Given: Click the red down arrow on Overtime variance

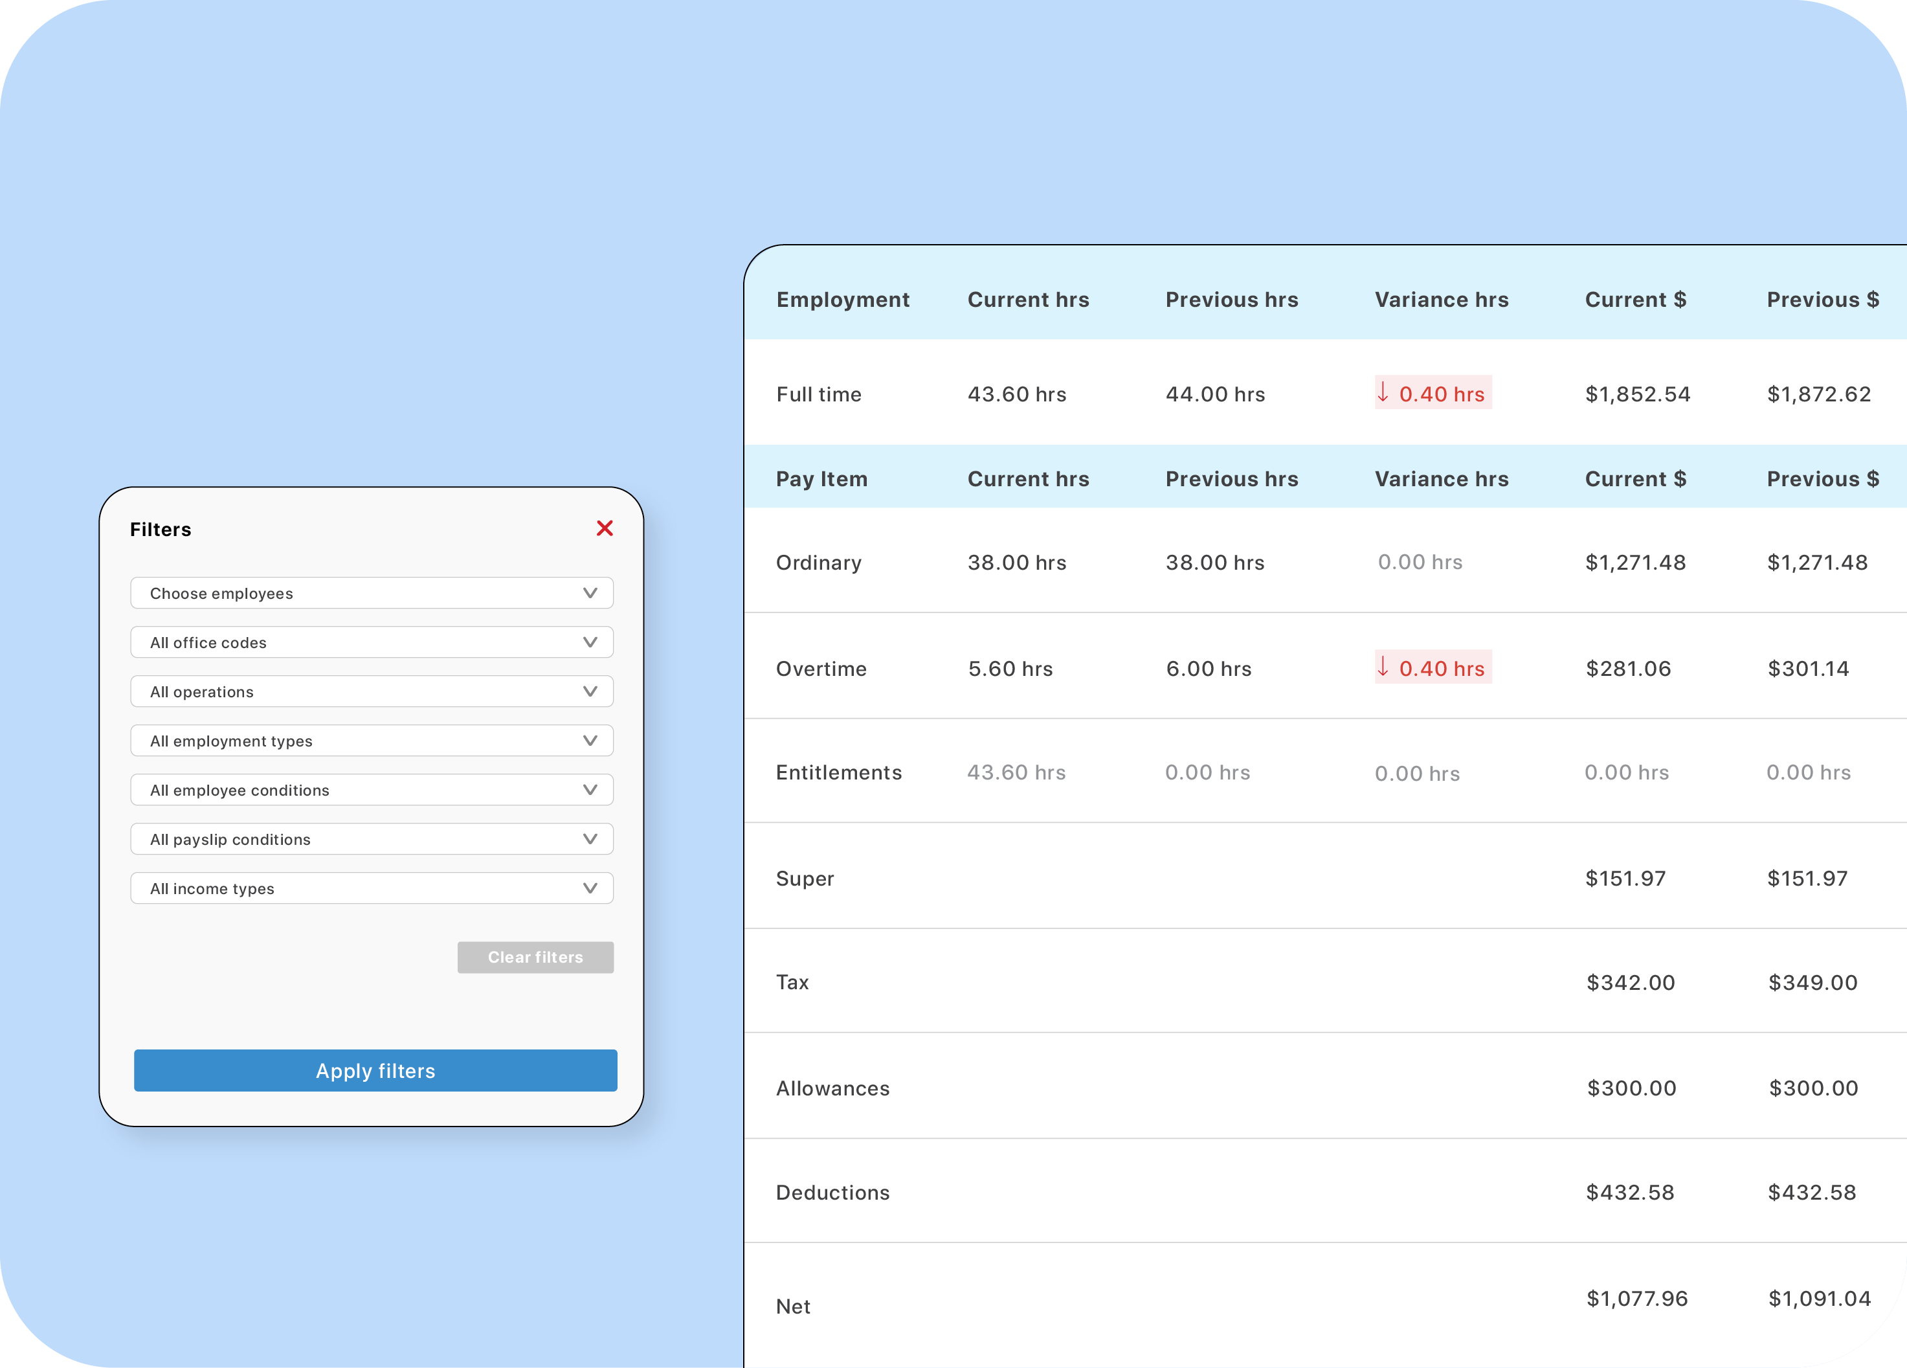Looking at the screenshot, I should 1383,668.
